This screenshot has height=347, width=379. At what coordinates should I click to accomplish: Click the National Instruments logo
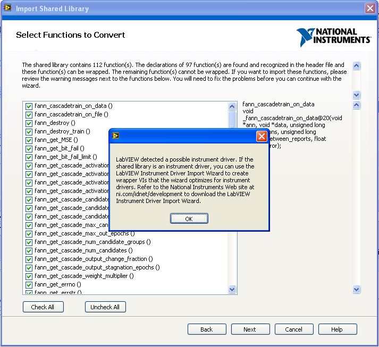pyautogui.click(x=334, y=37)
